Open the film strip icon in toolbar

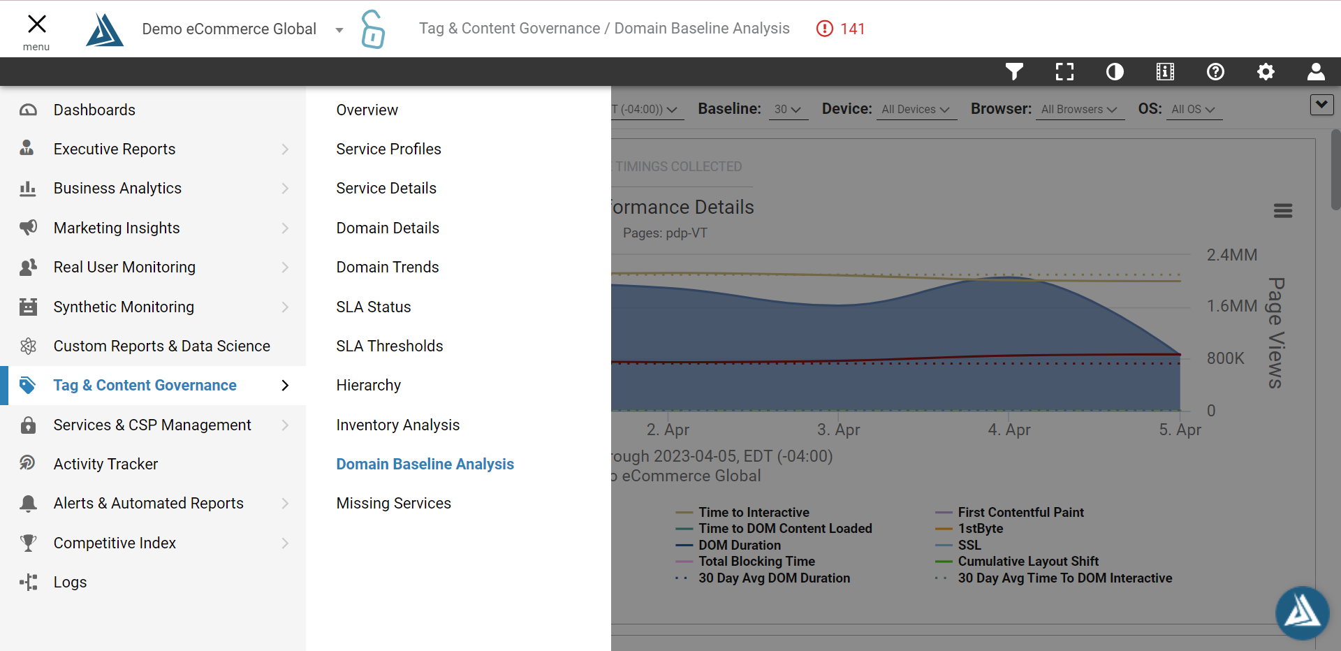[1165, 71]
